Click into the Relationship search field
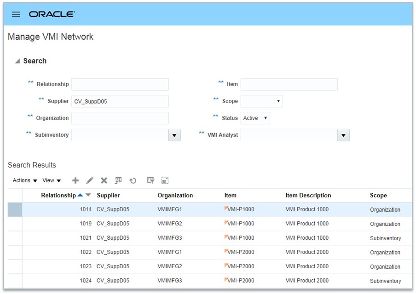 (x=120, y=84)
